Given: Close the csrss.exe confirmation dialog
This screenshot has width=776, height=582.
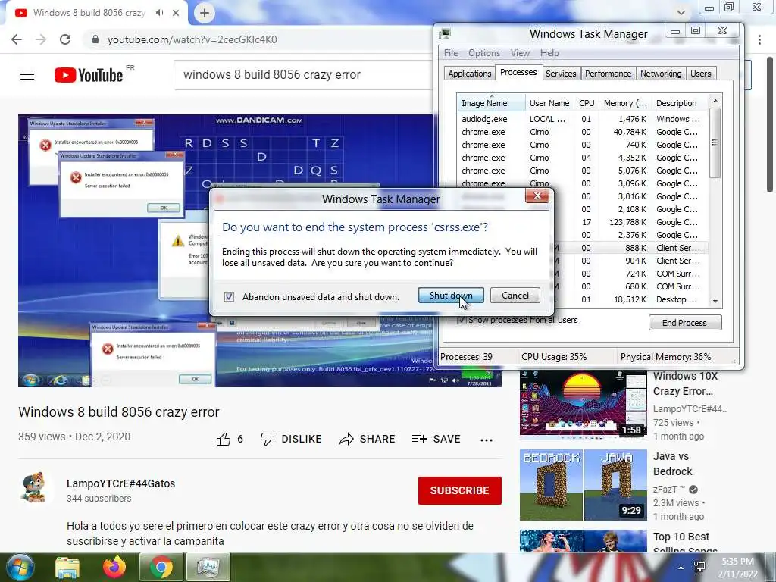Looking at the screenshot, I should 537,196.
